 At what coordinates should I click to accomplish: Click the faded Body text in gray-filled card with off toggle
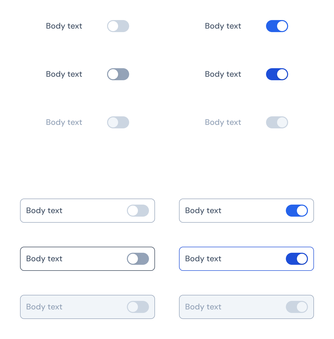click(44, 307)
